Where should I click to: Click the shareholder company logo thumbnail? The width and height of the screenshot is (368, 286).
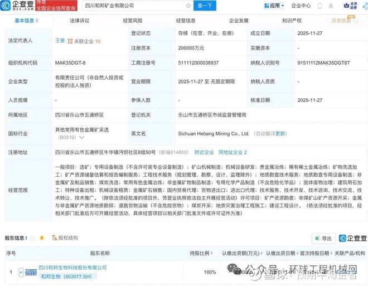tap(31, 272)
